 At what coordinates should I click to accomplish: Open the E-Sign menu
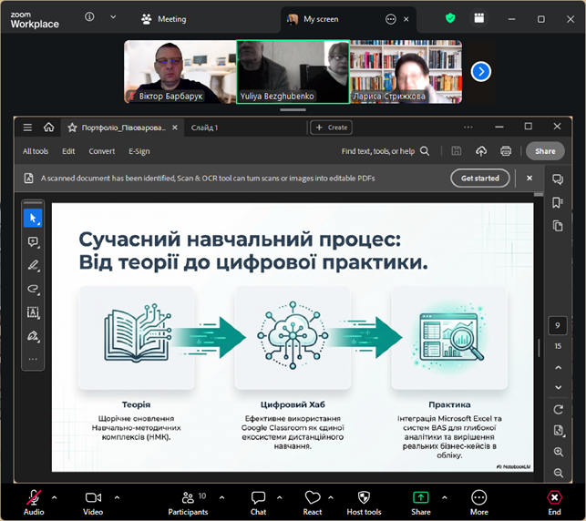(x=139, y=151)
